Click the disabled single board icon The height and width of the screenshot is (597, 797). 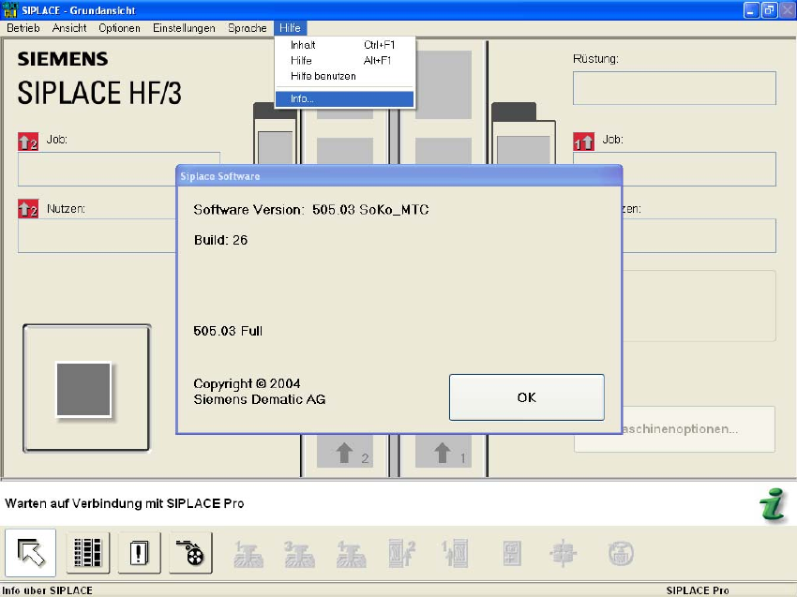[x=512, y=554]
